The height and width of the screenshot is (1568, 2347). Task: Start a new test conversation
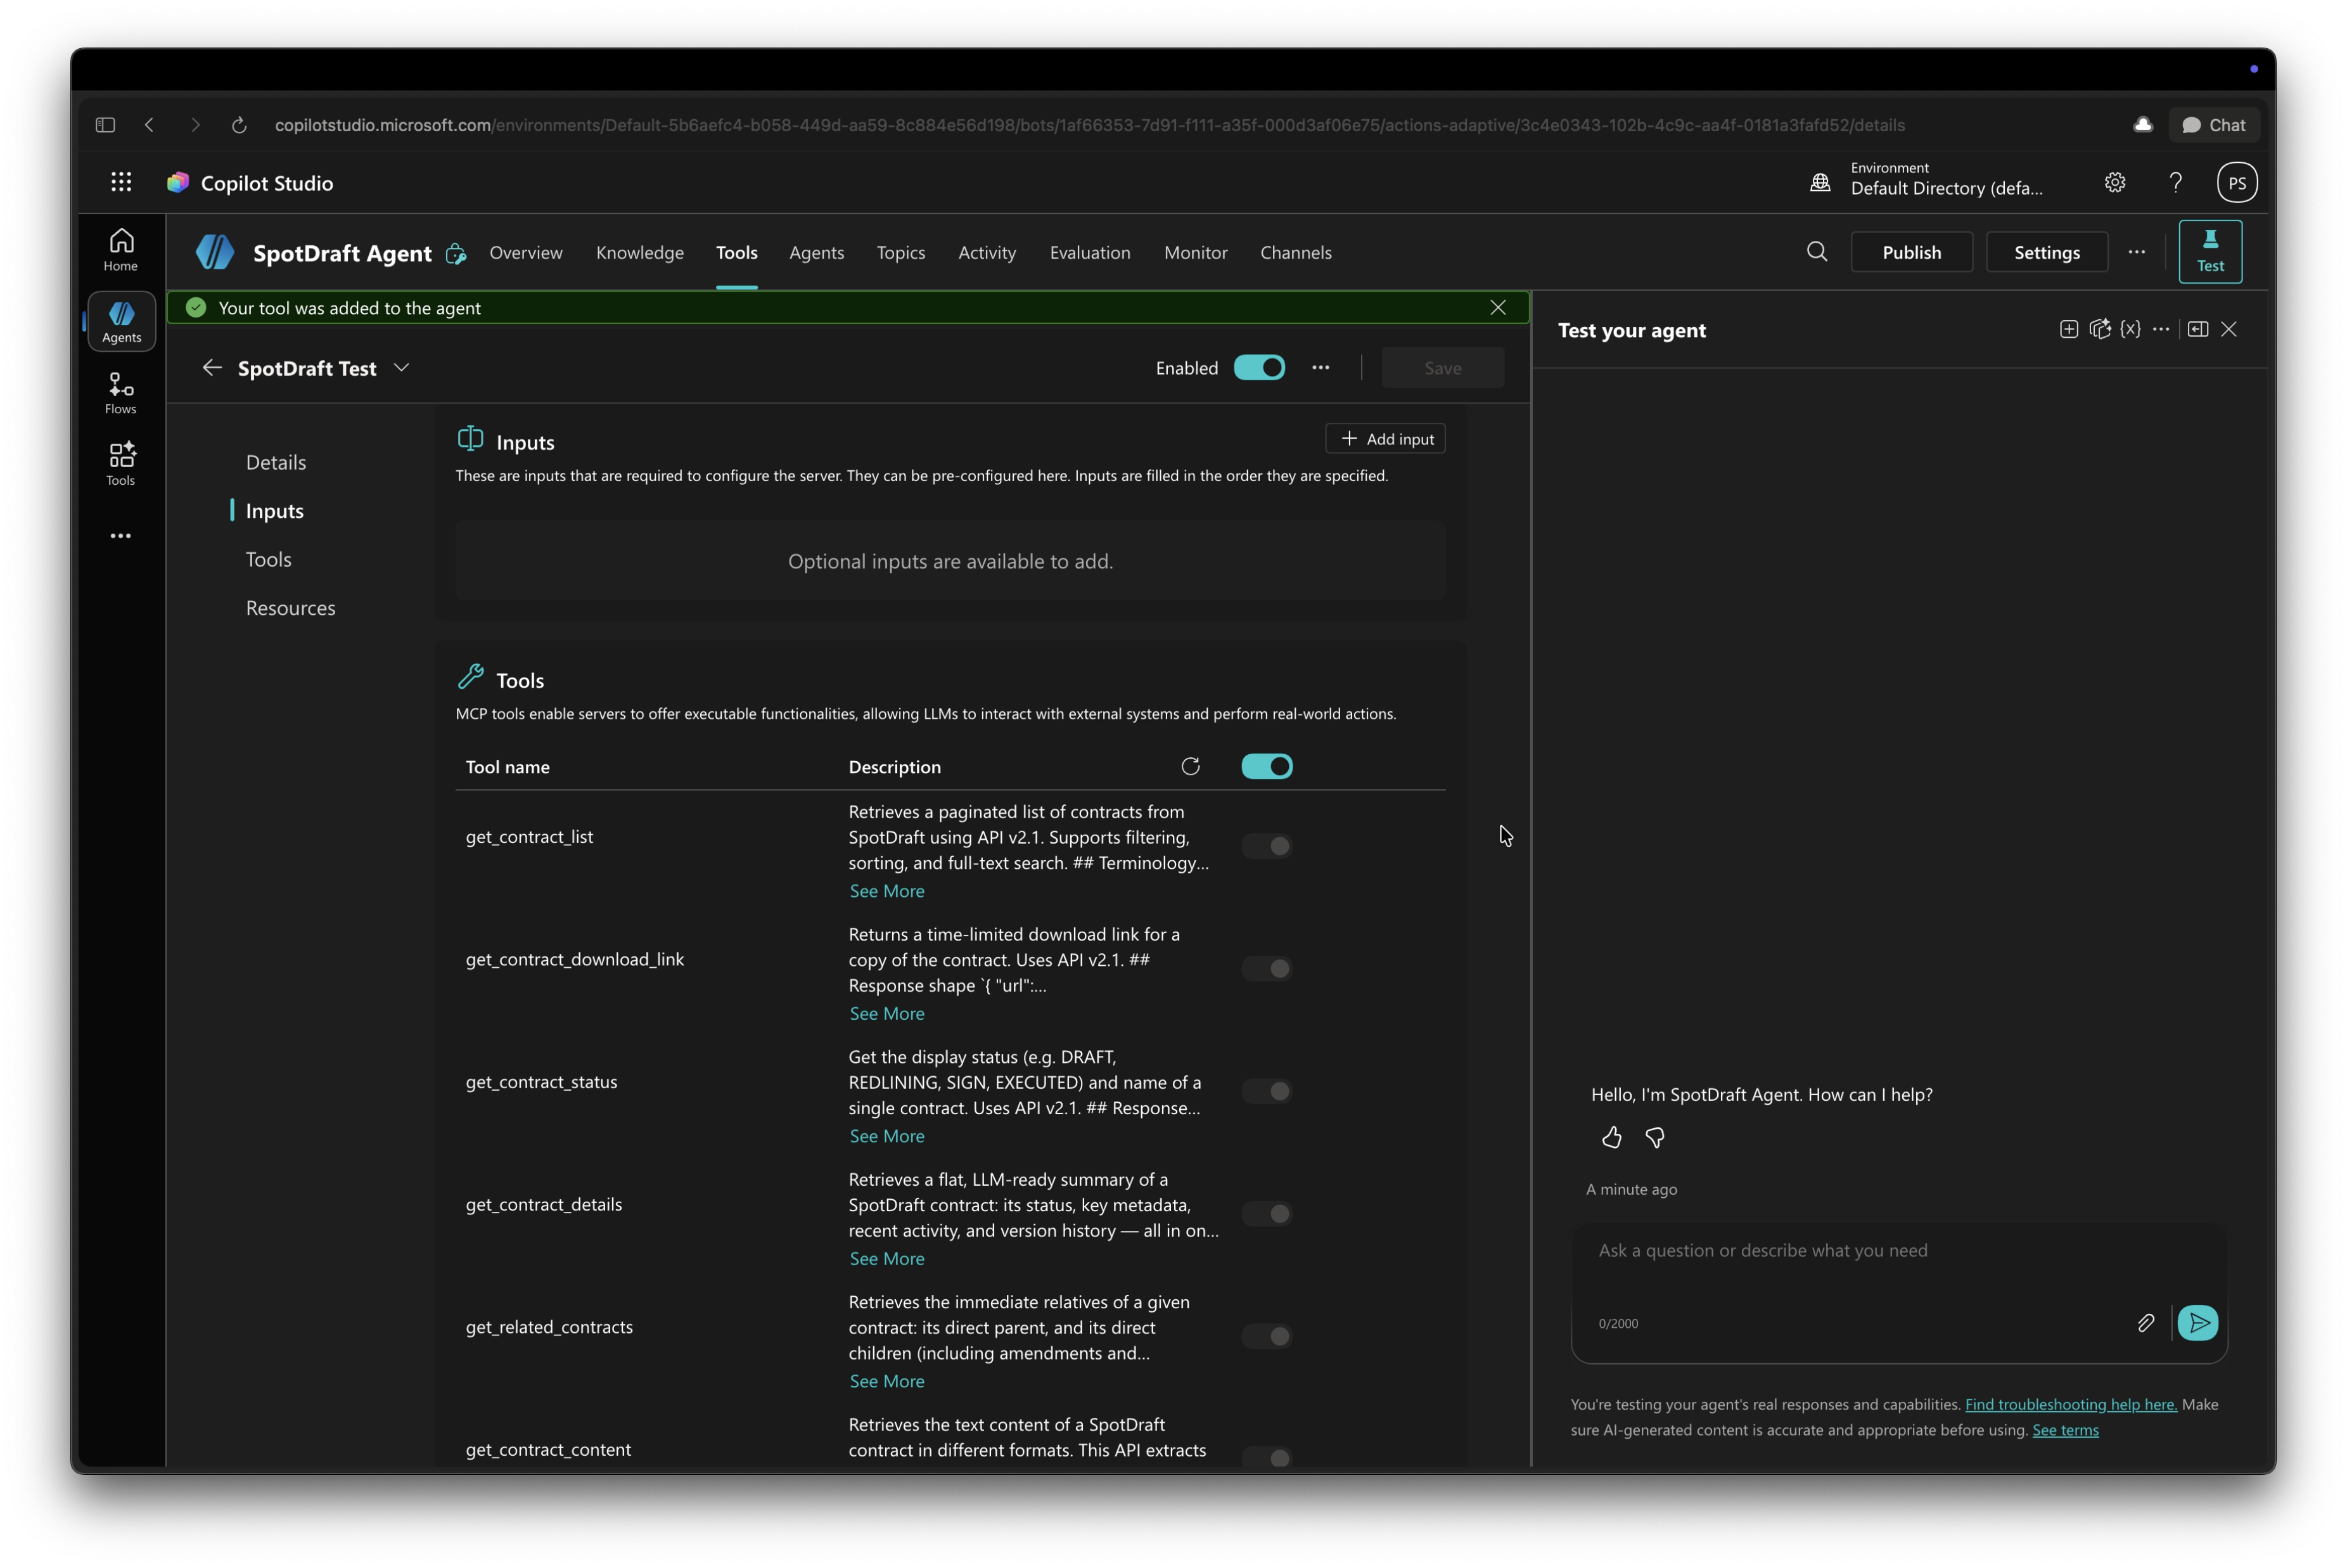(2068, 330)
